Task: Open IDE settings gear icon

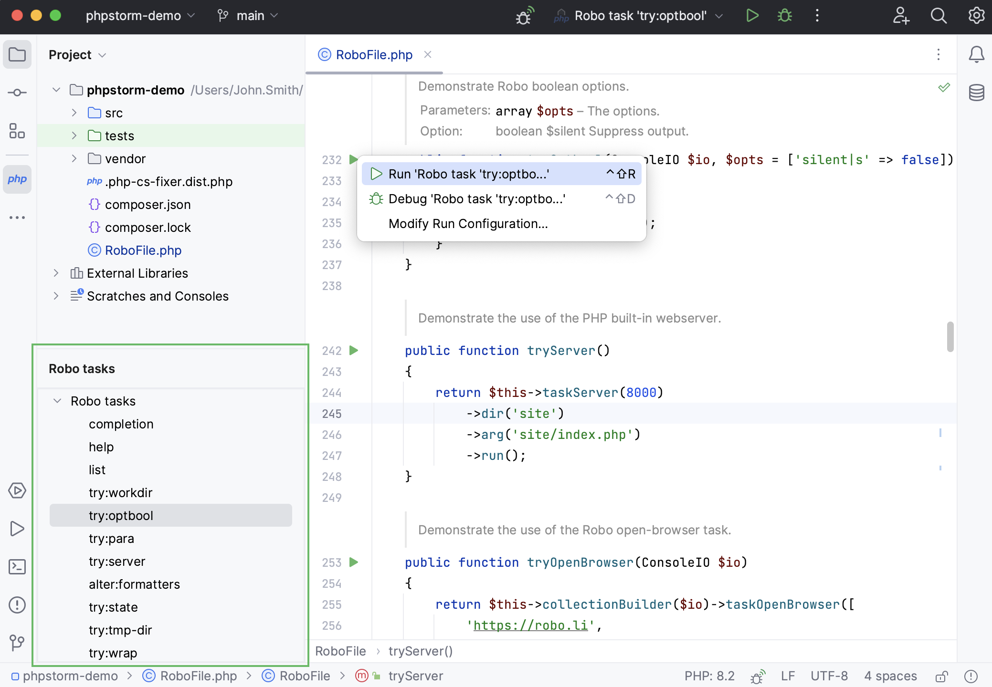Action: pos(976,16)
